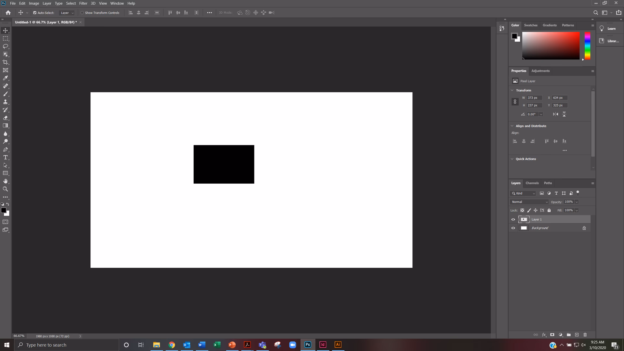Select the Move tool
Image resolution: width=624 pixels, height=351 pixels.
tap(5, 30)
